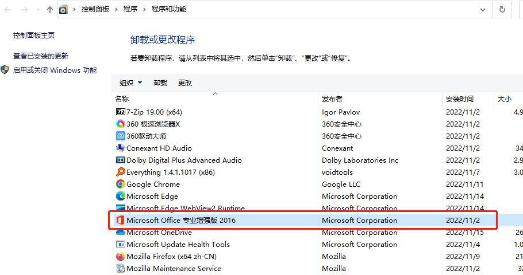
Task: Open 启用或关闭 Windows 功能 link
Action: [x=55, y=70]
